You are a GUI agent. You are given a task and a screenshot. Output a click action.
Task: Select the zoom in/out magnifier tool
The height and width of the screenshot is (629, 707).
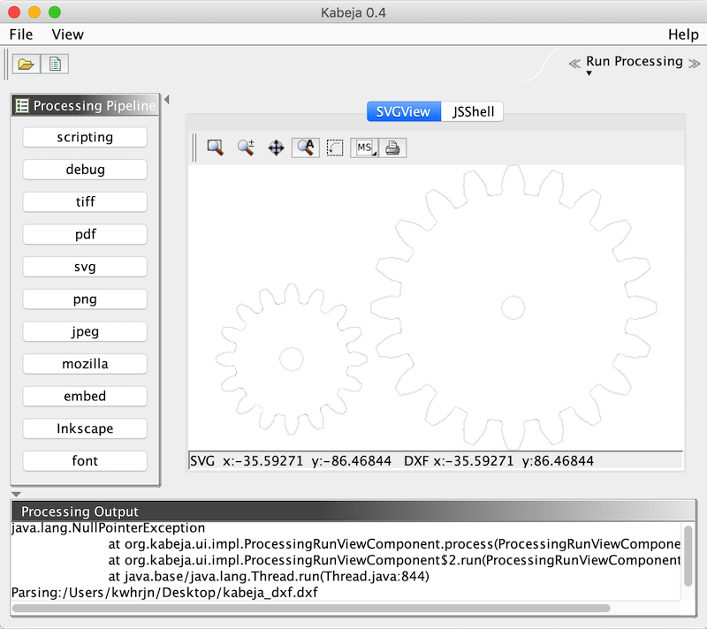coord(246,148)
